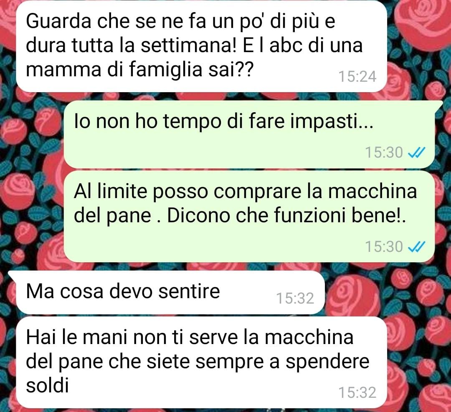Select the message starting 'Guarda che se ne fa'
Image resolution: width=451 pixels, height=412 pixels.
pyautogui.click(x=201, y=46)
